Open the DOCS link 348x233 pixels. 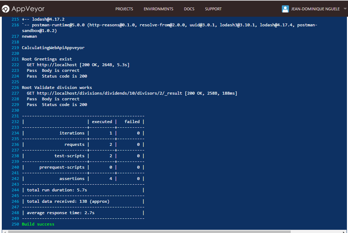[189, 9]
